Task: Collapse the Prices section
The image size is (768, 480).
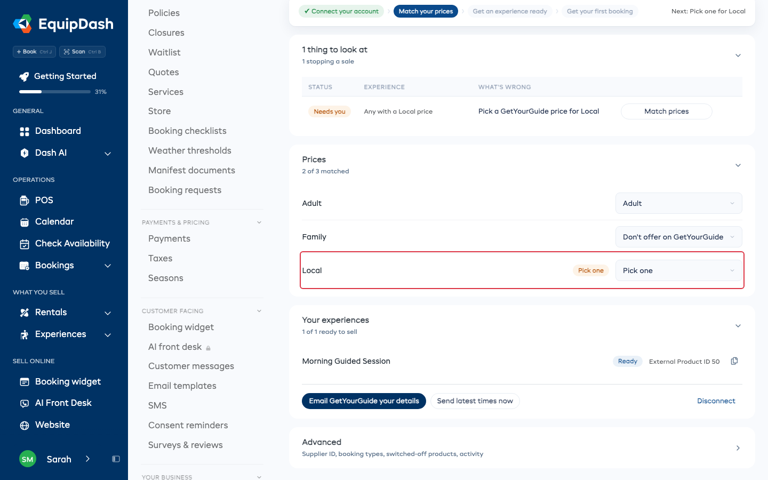Action: (x=738, y=165)
